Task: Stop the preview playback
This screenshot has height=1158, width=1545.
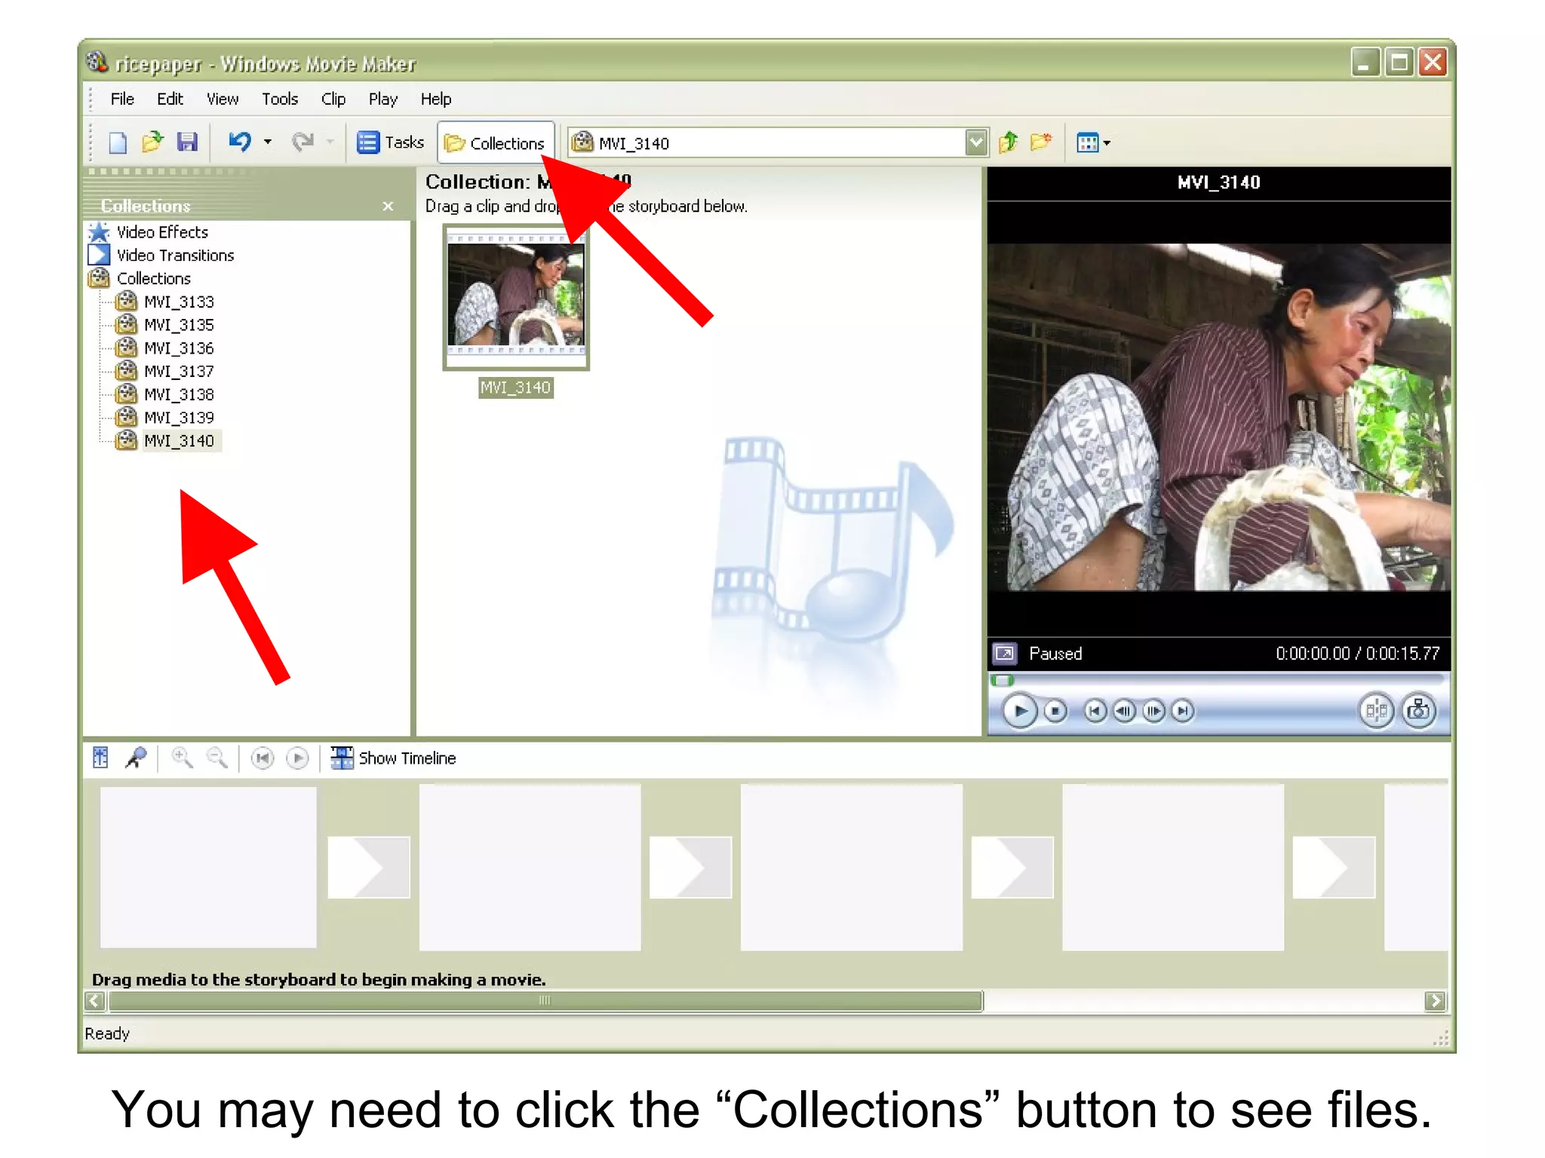Action: [1056, 711]
